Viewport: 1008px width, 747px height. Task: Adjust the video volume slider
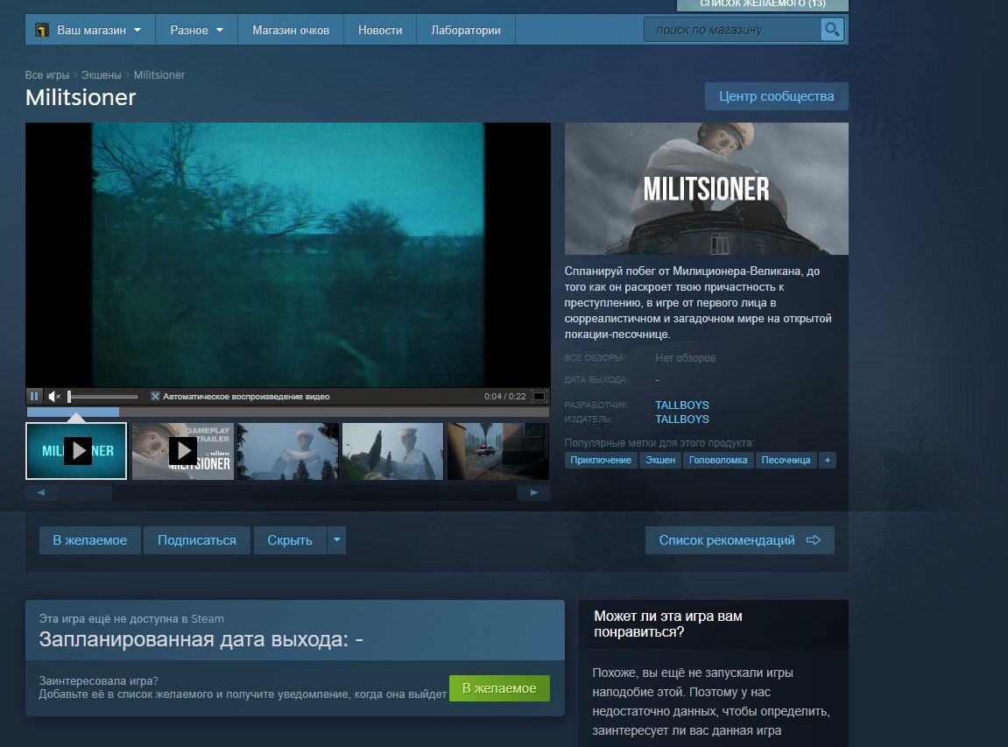pyautogui.click(x=102, y=396)
